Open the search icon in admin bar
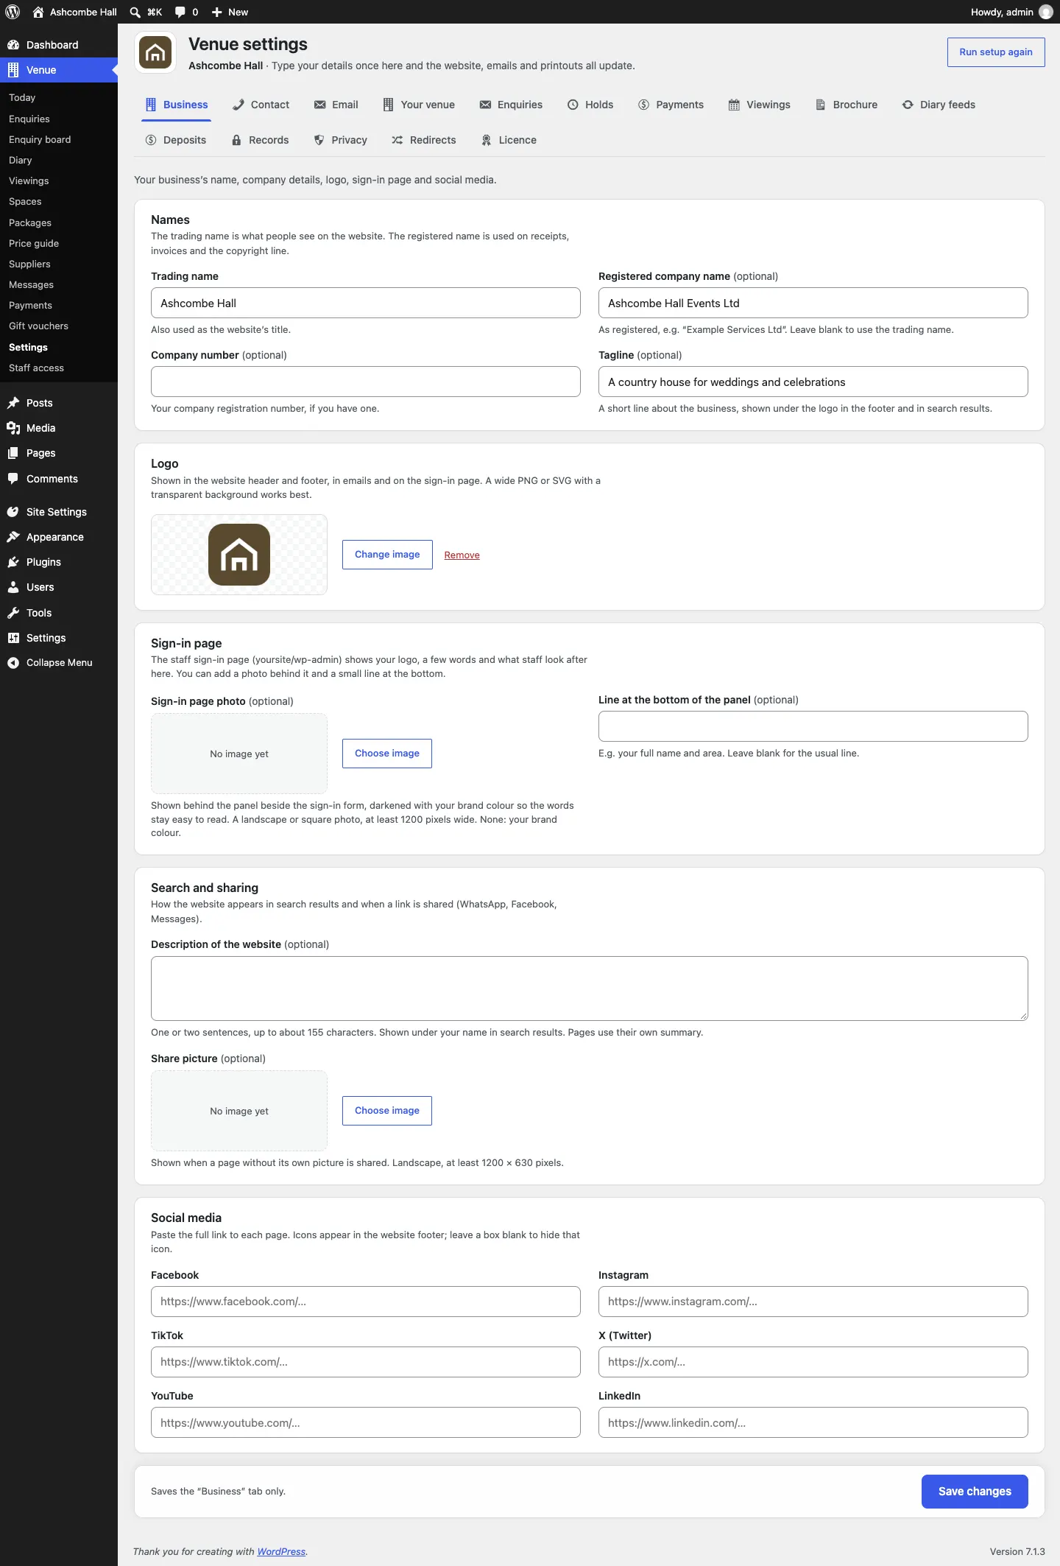 tap(135, 12)
